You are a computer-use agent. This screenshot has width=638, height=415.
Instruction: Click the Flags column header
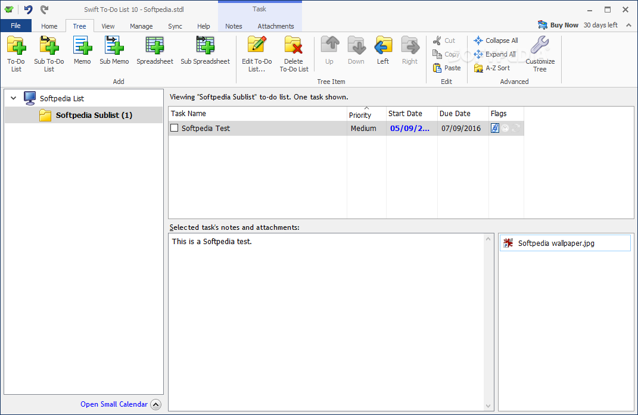506,114
